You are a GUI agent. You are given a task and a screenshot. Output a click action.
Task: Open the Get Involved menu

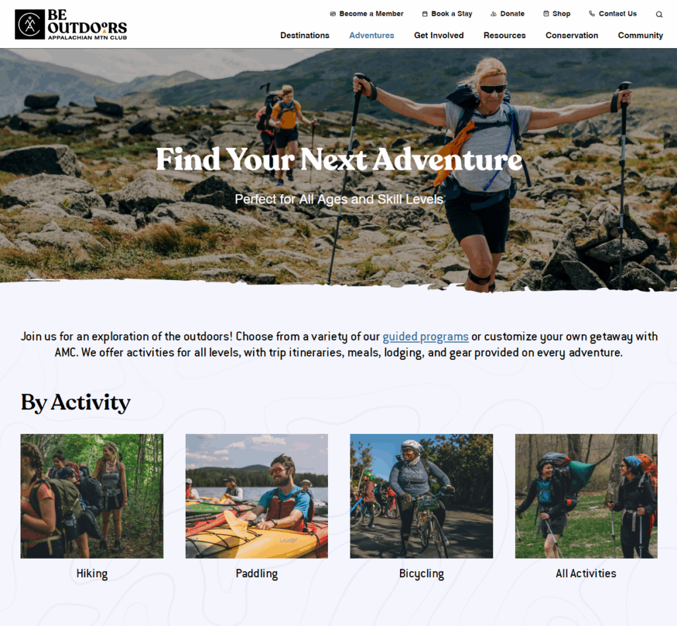[439, 36]
